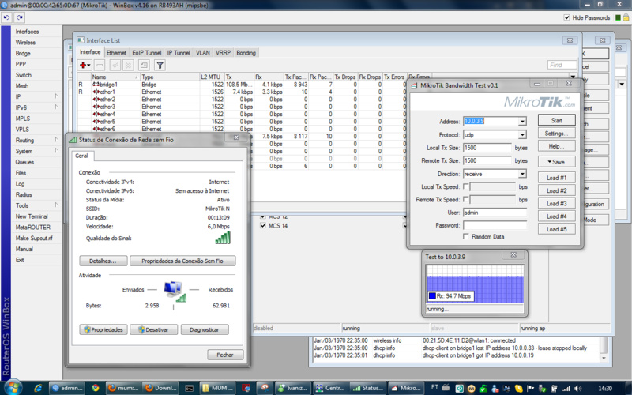Click the disable X icon in Interface List
Viewport: 632px width, 395px height.
[129, 65]
